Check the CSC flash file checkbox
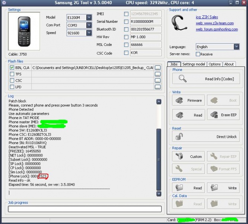The height and width of the screenshot is (224, 248). [x=12, y=80]
